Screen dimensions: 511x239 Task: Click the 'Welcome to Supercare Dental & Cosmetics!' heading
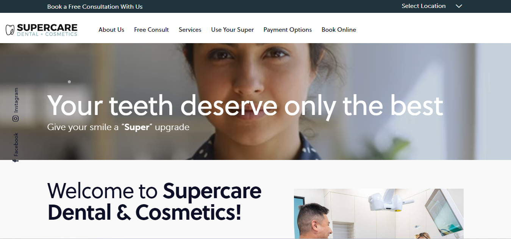(x=155, y=202)
